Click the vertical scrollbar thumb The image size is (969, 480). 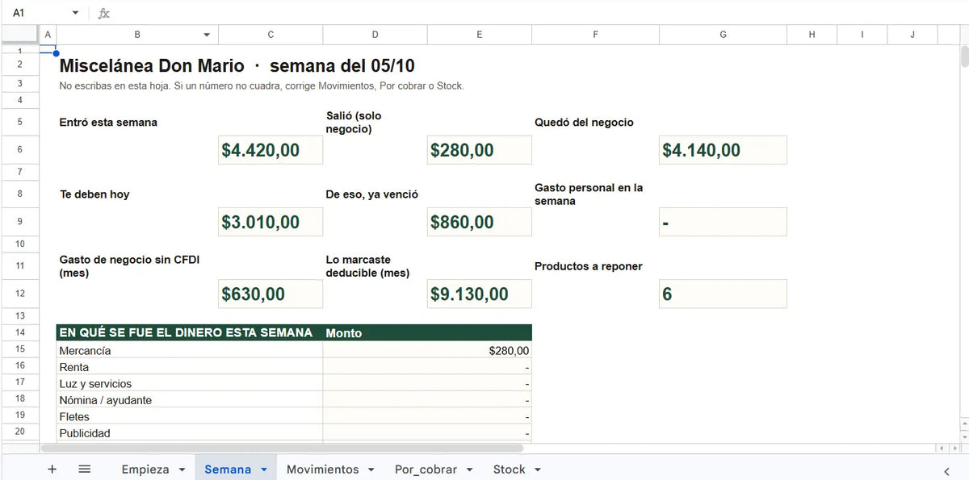point(964,57)
